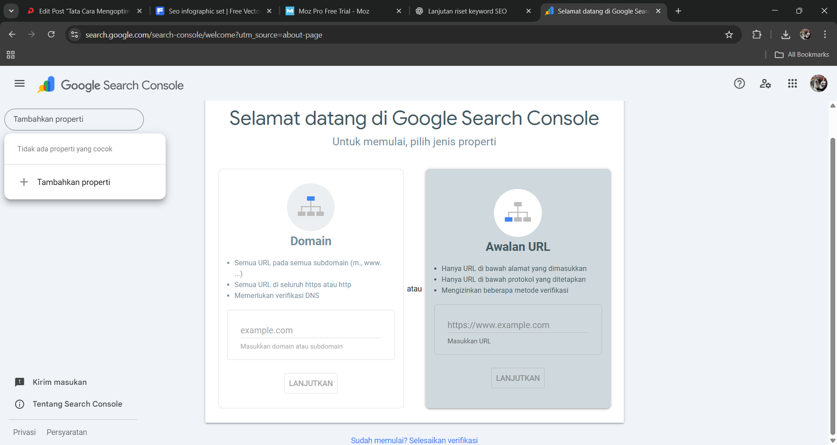Open the Help question mark icon
Viewport: 837px width, 445px height.
click(739, 83)
